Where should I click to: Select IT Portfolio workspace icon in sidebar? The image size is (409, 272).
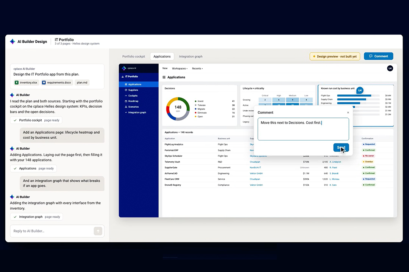[123, 77]
